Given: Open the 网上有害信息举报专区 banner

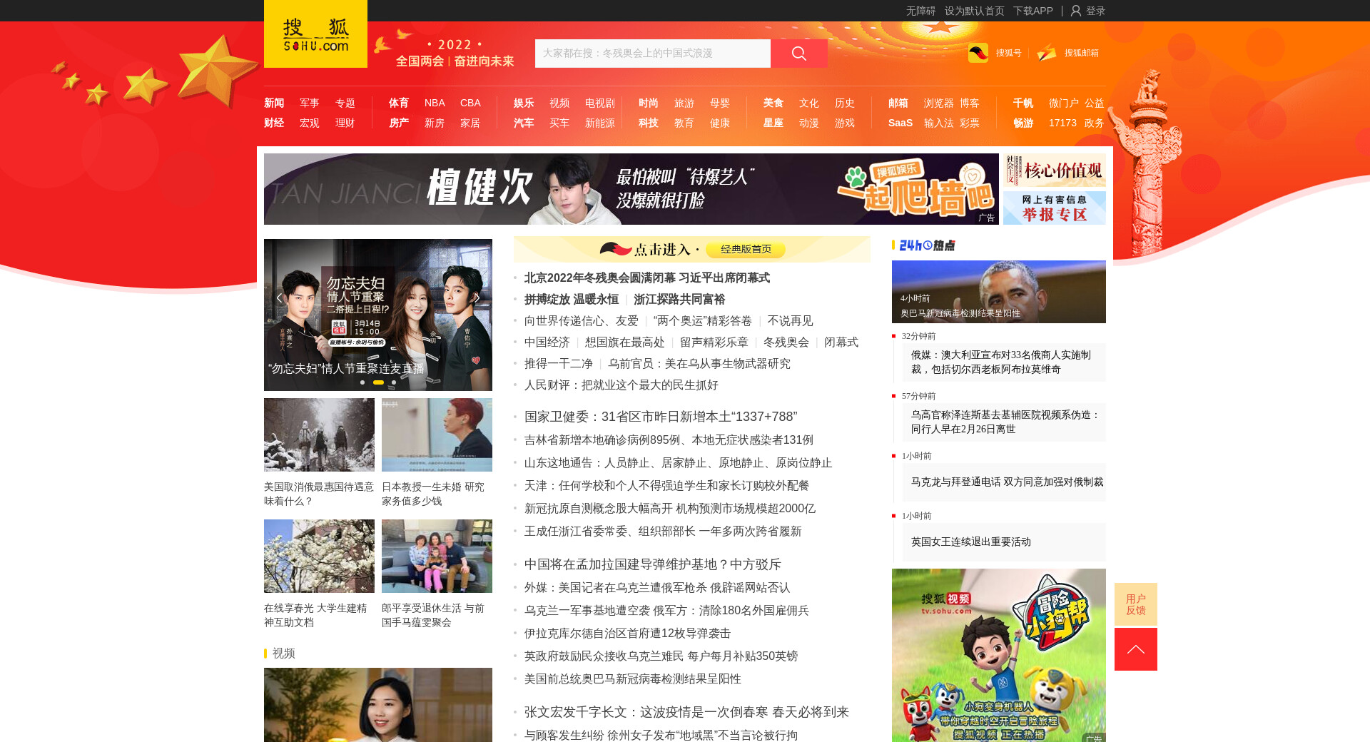Looking at the screenshot, I should (x=1055, y=208).
